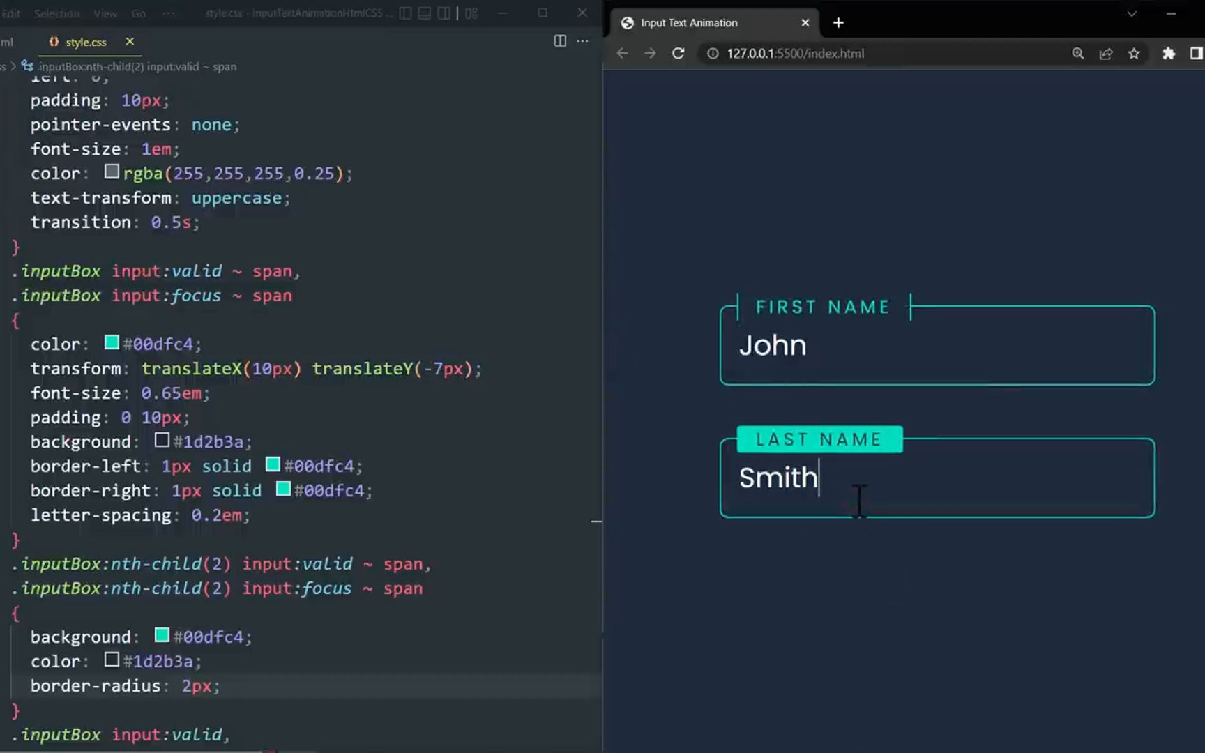Open the #00dfc4 swatch on the color line
Viewport: 1205px width, 753px height.
112,342
